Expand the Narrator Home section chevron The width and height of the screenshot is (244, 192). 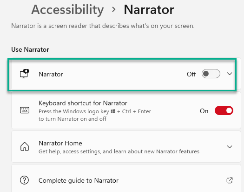click(x=230, y=147)
